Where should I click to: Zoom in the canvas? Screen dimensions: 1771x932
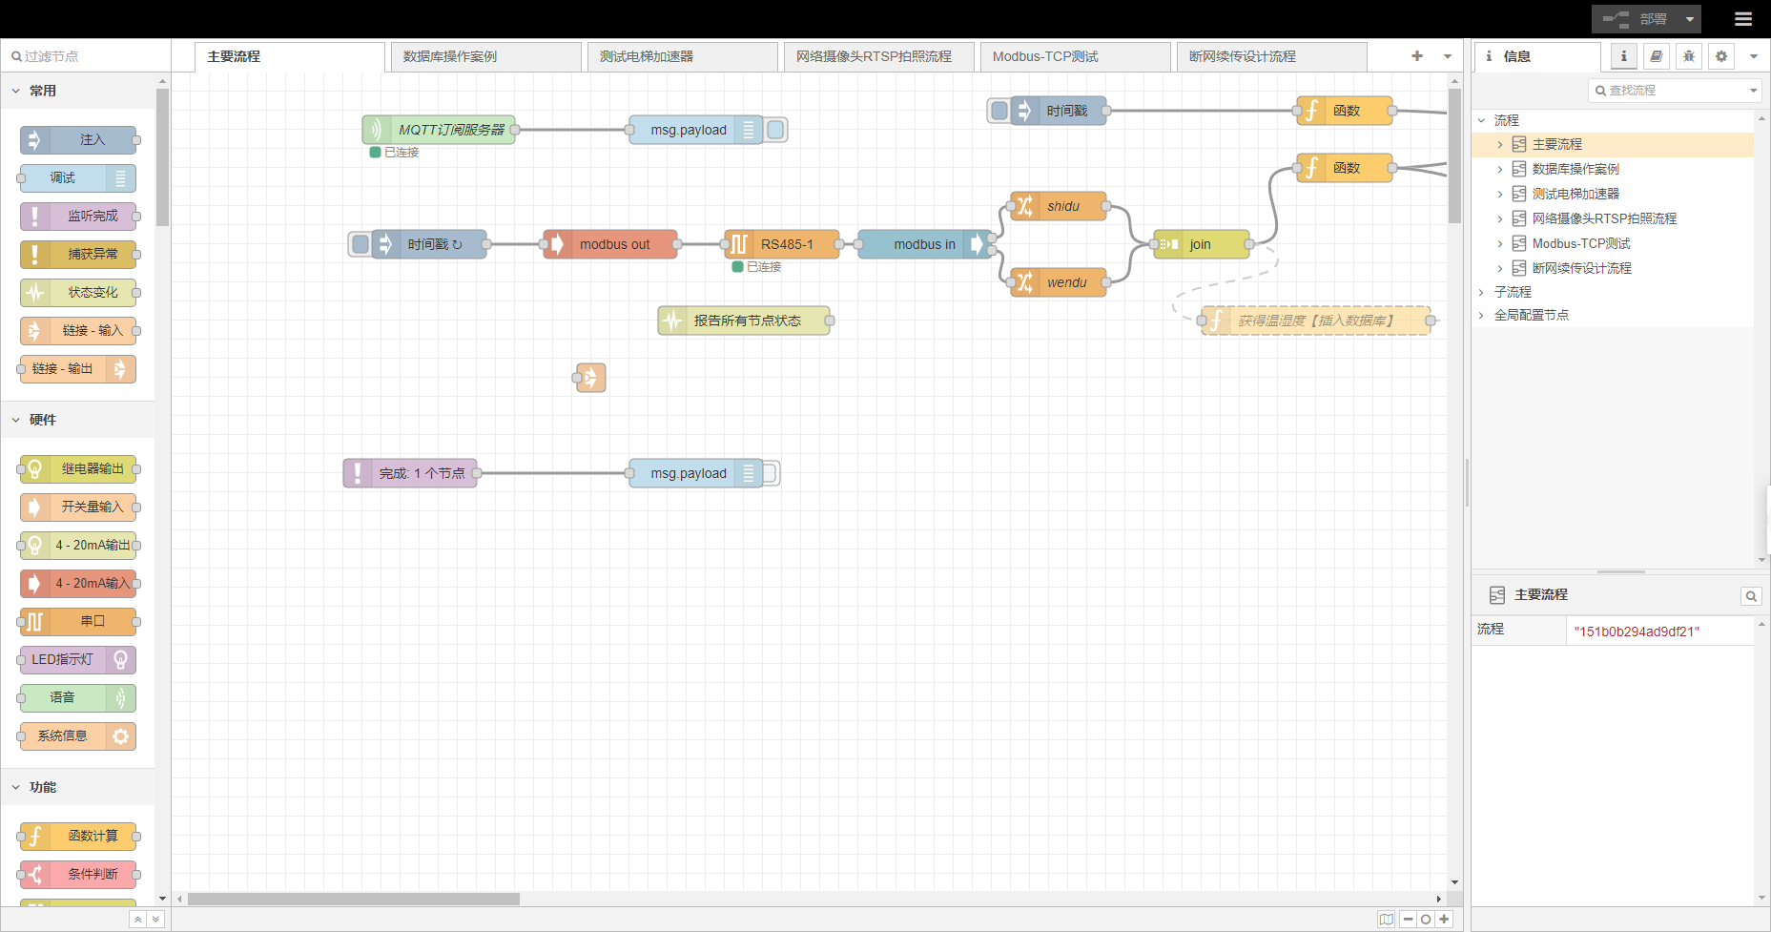click(x=1444, y=920)
